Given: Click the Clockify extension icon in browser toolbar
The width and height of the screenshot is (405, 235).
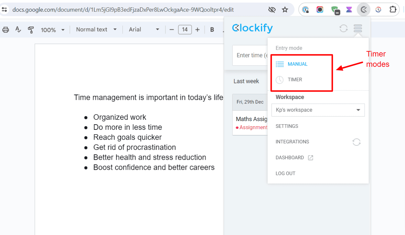Looking at the screenshot, I should [x=364, y=10].
